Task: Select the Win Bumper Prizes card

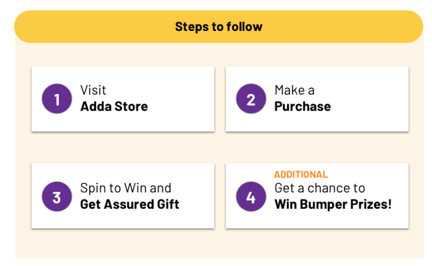Action: (317, 195)
